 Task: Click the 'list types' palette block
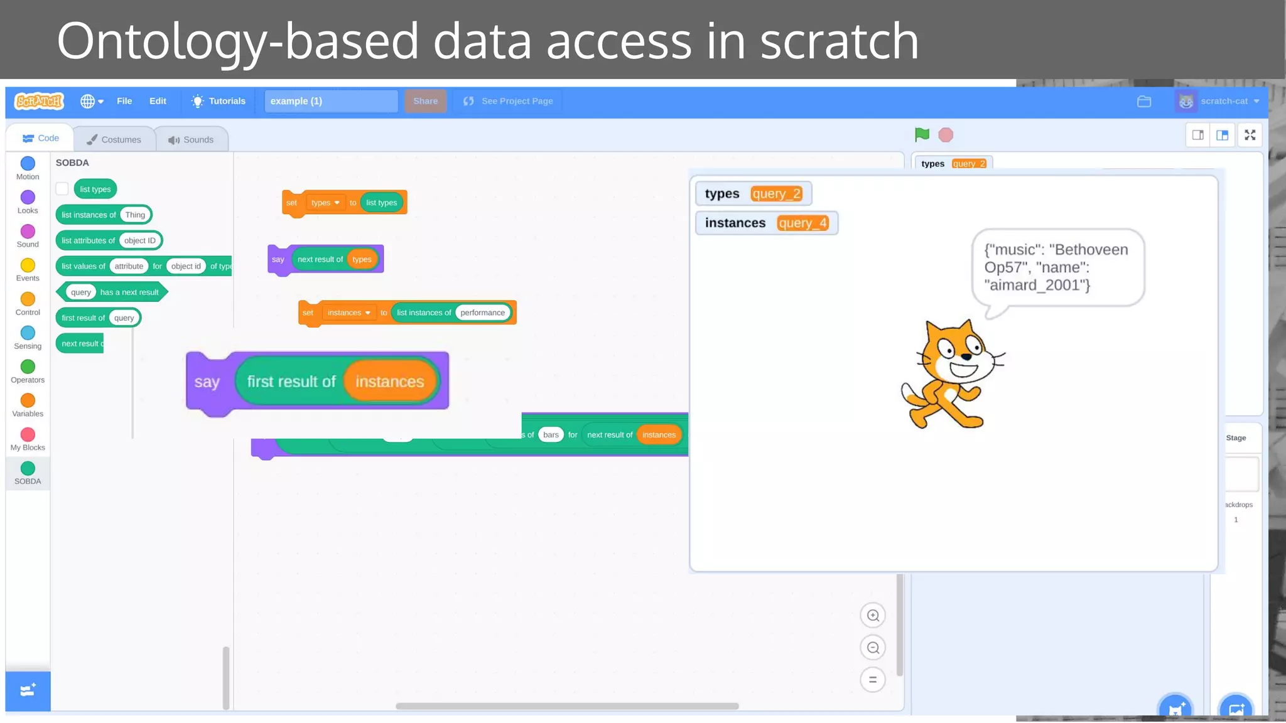95,189
